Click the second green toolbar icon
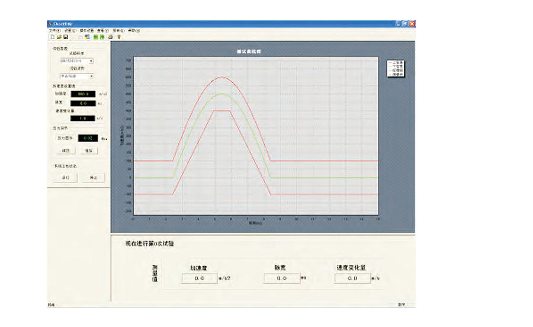The image size is (533, 327). 102,37
